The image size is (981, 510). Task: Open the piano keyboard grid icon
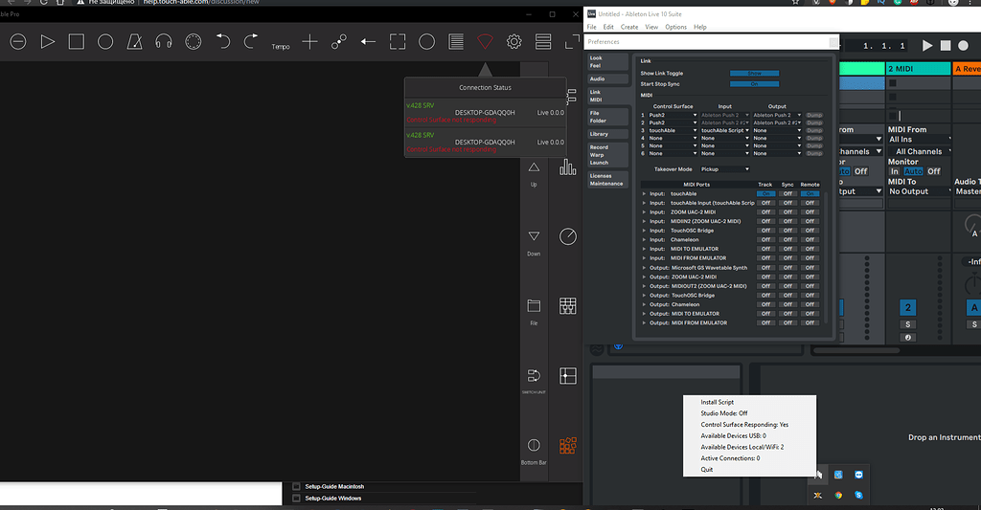point(568,305)
